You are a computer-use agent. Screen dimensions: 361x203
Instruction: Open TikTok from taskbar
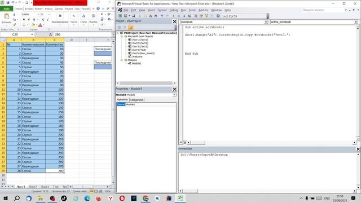tap(64, 198)
